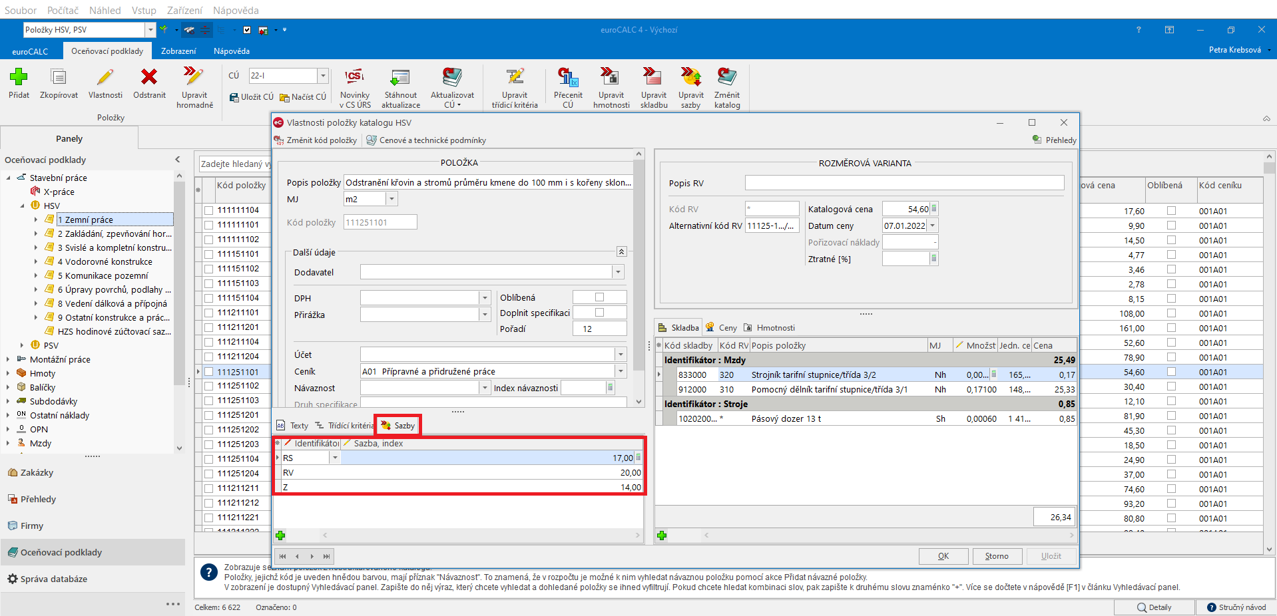This screenshot has width=1277, height=616.
Task: Expand the PSV tree node
Action: point(22,345)
